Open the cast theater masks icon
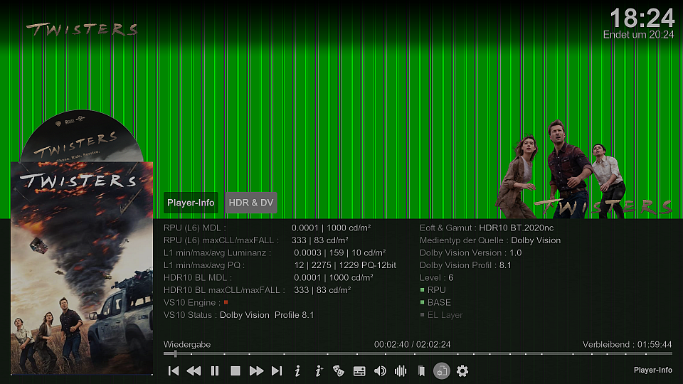This screenshot has width=683, height=384. [339, 371]
